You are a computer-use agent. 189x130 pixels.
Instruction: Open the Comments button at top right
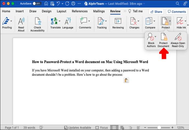coord(177,12)
